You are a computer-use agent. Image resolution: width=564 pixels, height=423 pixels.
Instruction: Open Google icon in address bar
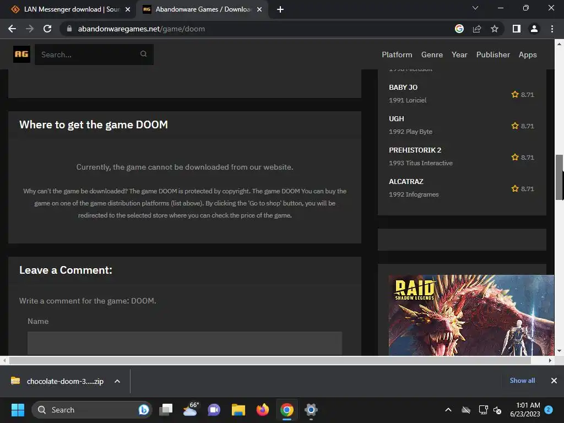coord(459,29)
